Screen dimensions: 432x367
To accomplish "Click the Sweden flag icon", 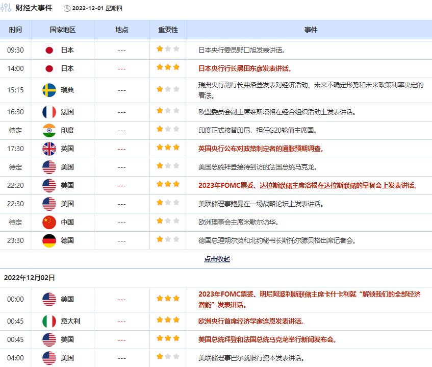I will point(49,90).
